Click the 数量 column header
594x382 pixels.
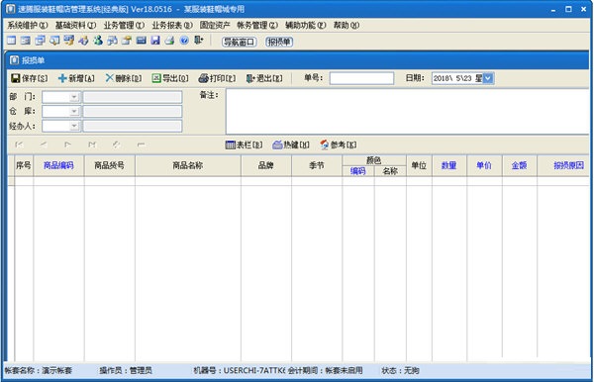click(x=449, y=165)
